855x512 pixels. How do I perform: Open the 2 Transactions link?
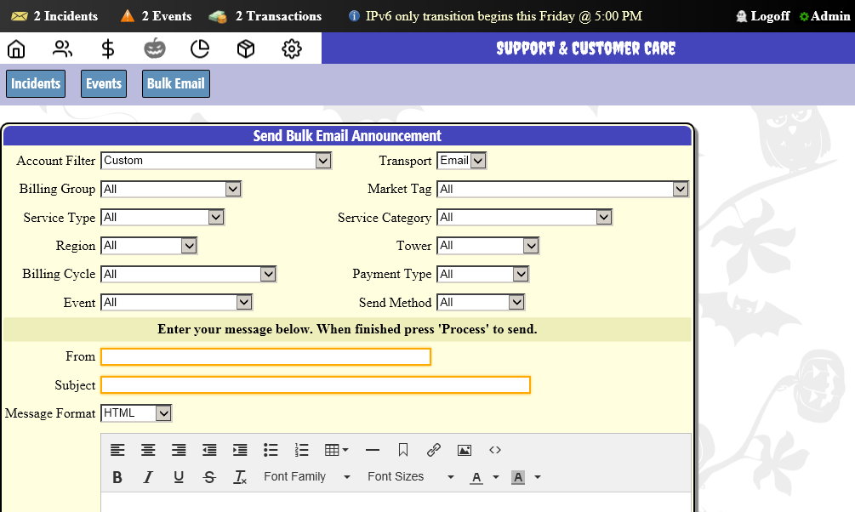point(277,16)
